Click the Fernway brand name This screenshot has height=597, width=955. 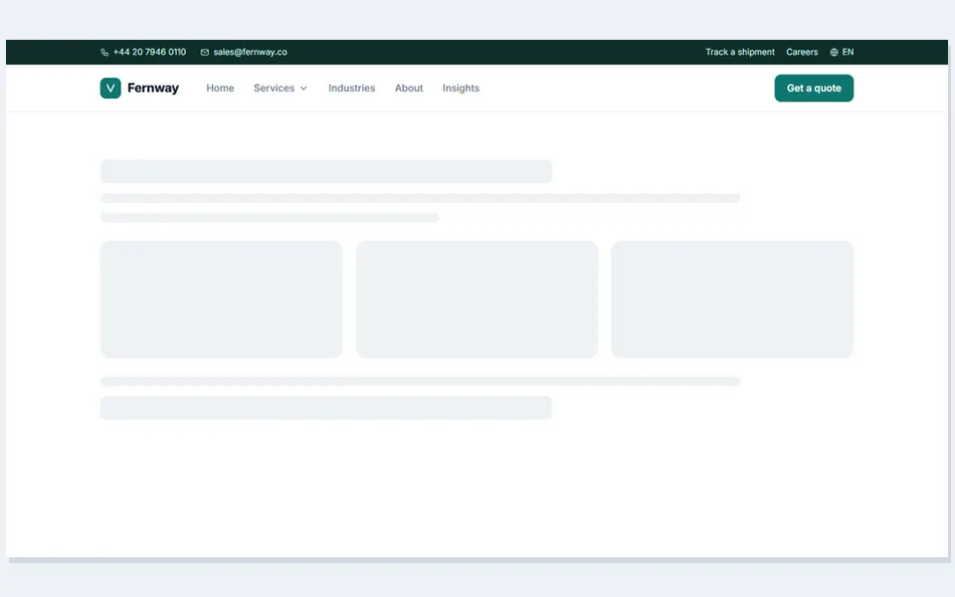click(153, 88)
